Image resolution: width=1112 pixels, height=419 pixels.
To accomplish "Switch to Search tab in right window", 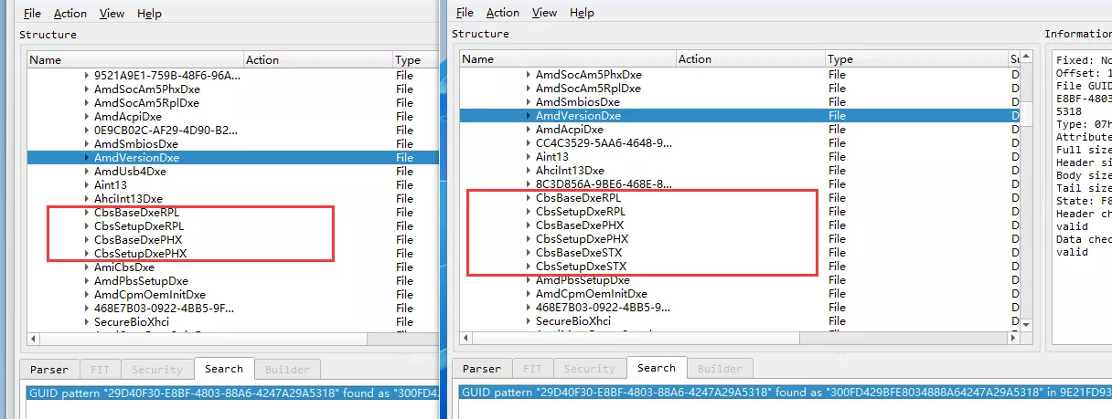I will pos(656,368).
